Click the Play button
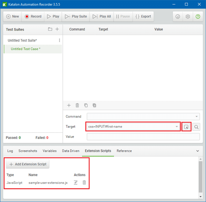This screenshot has height=202, width=206. [53, 17]
